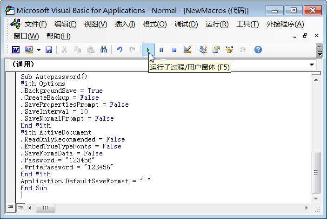
Task: Open the 工具(T) menu
Action: point(247,24)
